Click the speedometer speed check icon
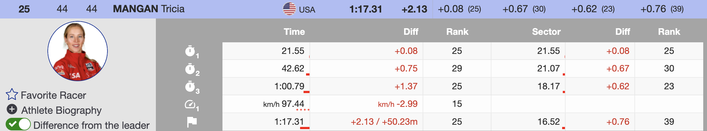Screen dimensions: 707x131 point(190,104)
